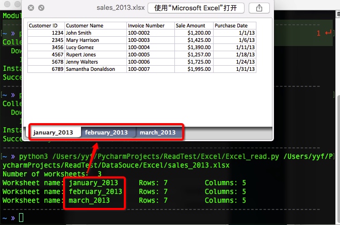
Task: Click the 1/24/13 purchase date cell
Action: click(x=235, y=62)
